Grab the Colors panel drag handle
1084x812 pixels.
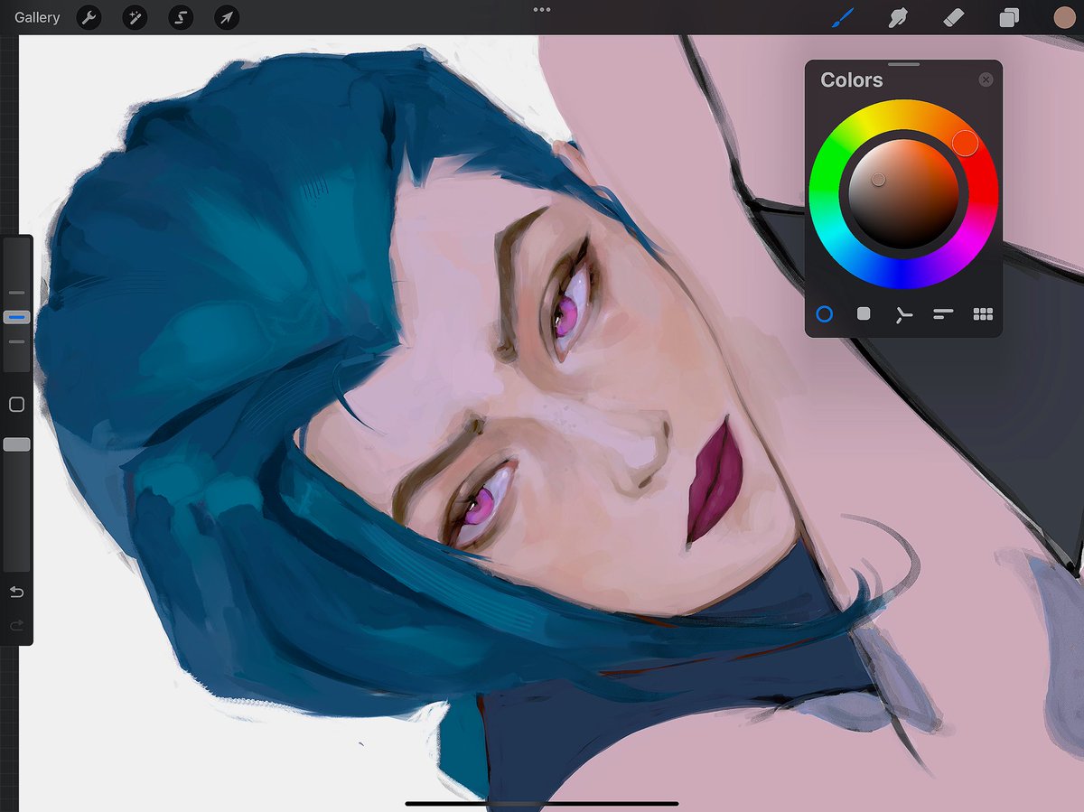coord(903,64)
